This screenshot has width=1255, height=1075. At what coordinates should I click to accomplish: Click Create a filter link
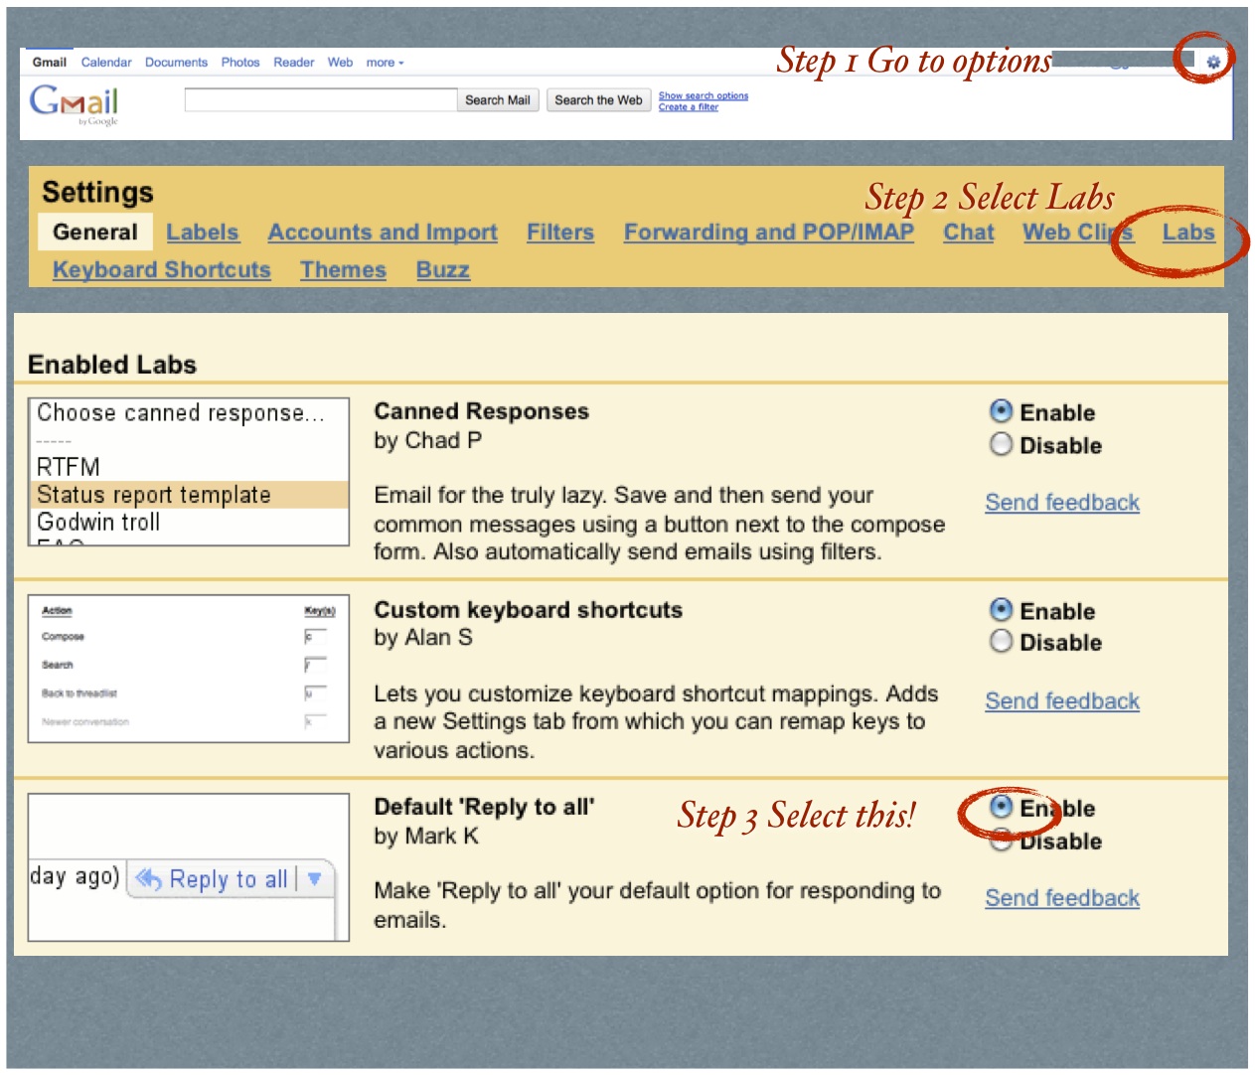[x=689, y=107]
